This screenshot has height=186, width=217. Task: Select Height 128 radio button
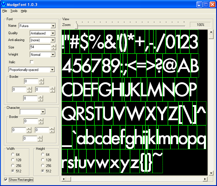tap(43, 160)
